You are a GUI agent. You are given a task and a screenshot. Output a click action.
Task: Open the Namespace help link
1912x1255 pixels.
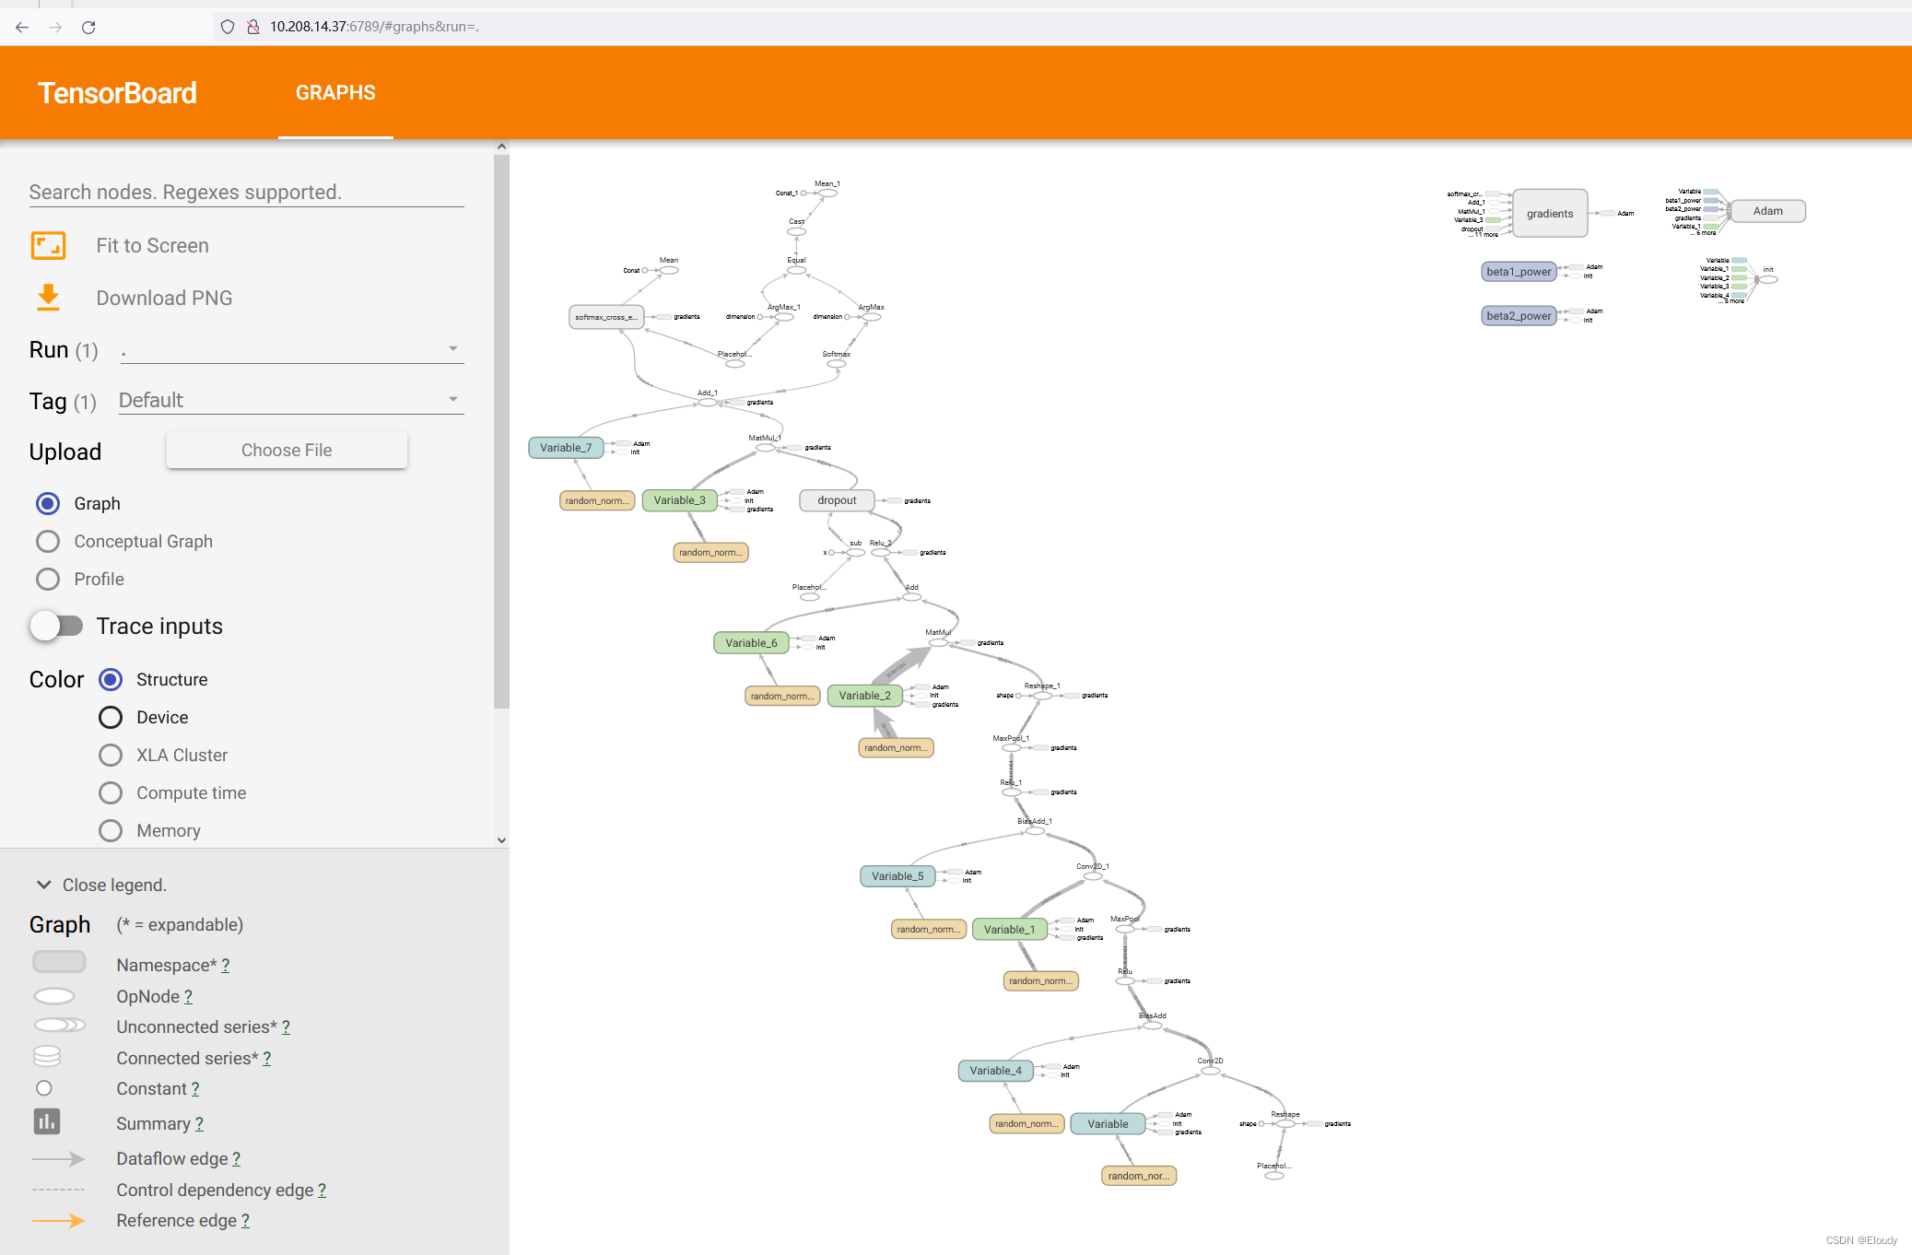pyautogui.click(x=226, y=965)
